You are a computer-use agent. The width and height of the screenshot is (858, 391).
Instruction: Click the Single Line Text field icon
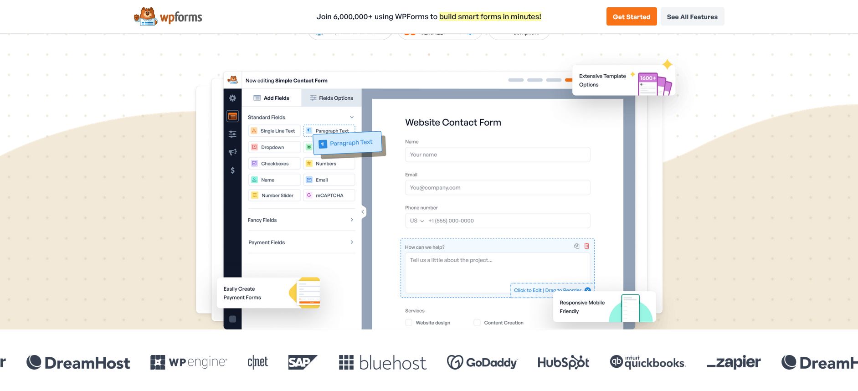pyautogui.click(x=254, y=131)
